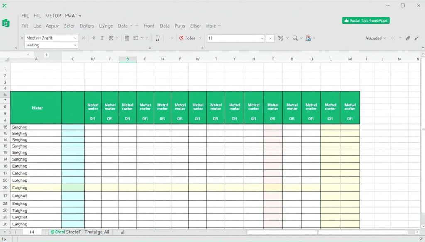Image resolution: width=425 pixels, height=242 pixels.
Task: Open the Ellser tab
Action: click(195, 26)
